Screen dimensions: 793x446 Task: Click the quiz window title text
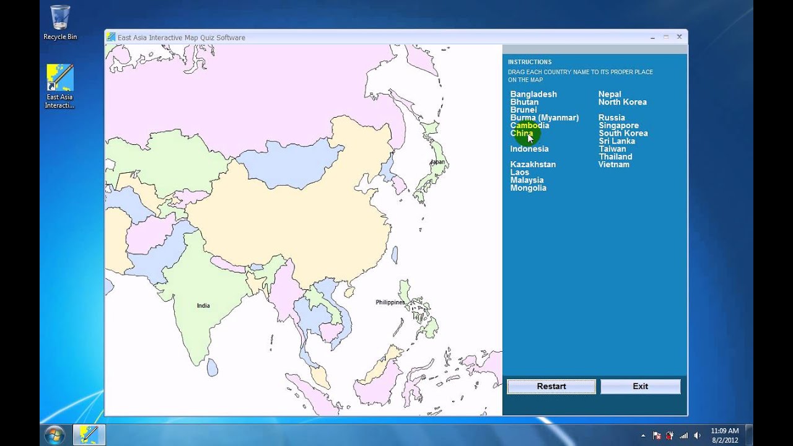tap(182, 38)
